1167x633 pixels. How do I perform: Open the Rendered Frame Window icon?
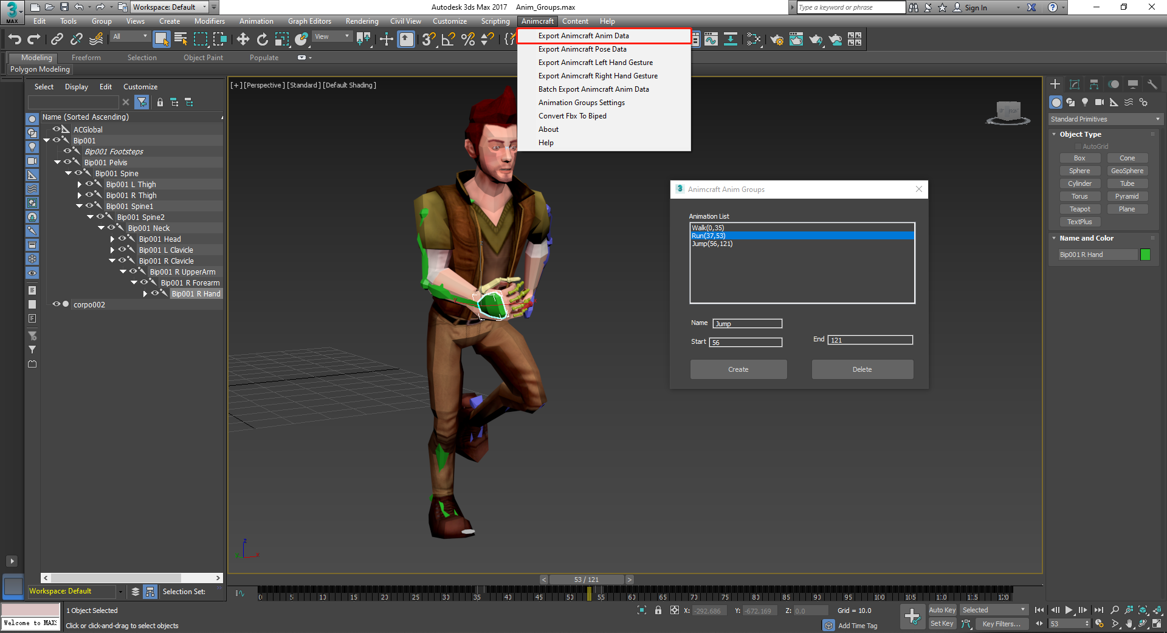pos(796,39)
